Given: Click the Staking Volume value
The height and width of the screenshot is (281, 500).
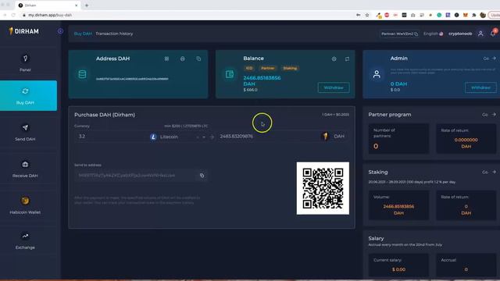Looking at the screenshot, I should coord(398,209).
